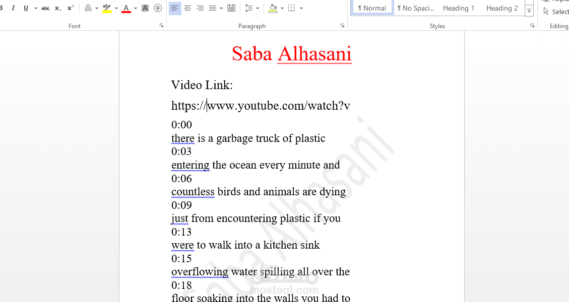Click 'overflowing water spilling all over the'
The height and width of the screenshot is (302, 569).
click(x=260, y=272)
